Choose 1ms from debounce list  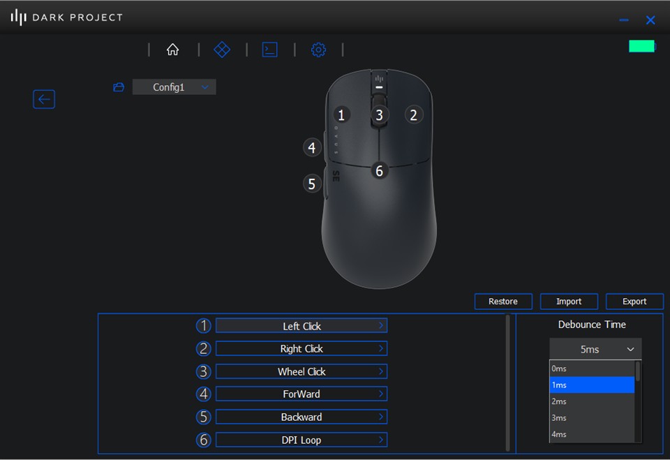point(591,385)
